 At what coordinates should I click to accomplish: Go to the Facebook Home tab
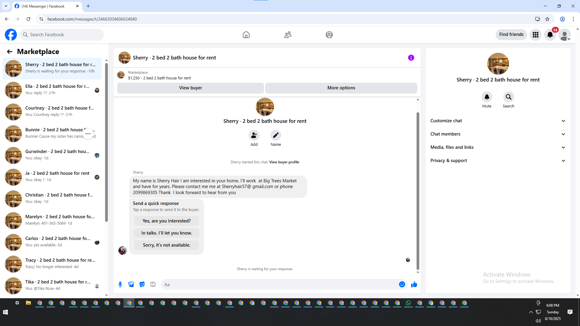(x=246, y=35)
